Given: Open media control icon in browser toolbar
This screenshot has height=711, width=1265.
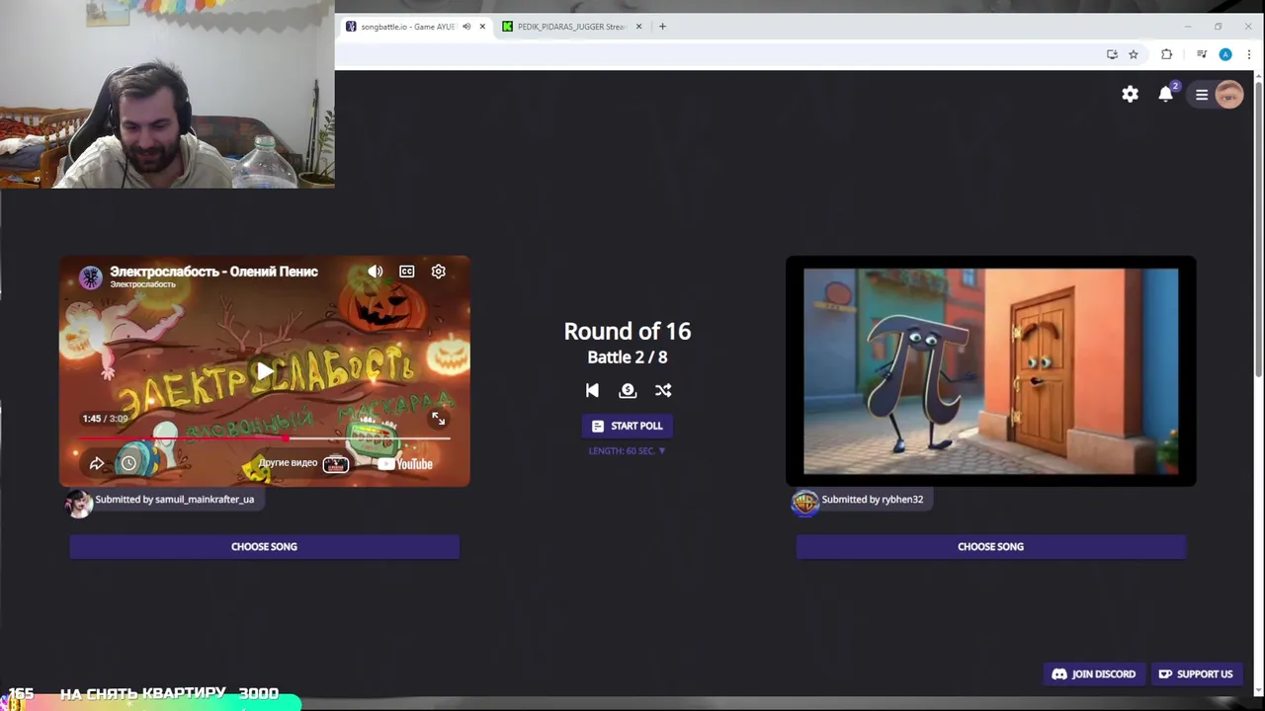Looking at the screenshot, I should click(x=1201, y=54).
